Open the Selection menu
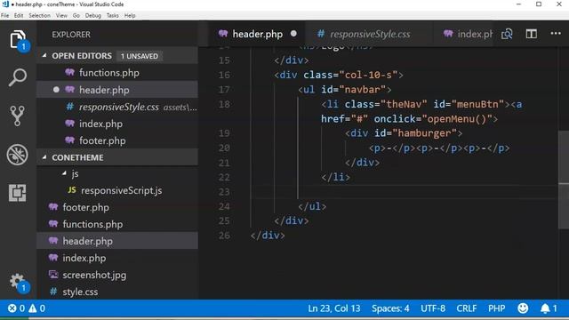 click(x=39, y=16)
